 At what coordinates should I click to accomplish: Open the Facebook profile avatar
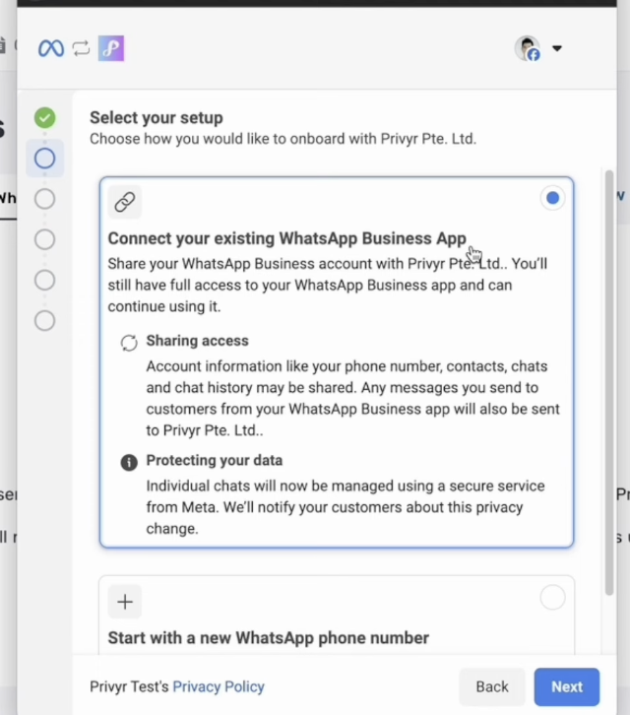(x=528, y=48)
